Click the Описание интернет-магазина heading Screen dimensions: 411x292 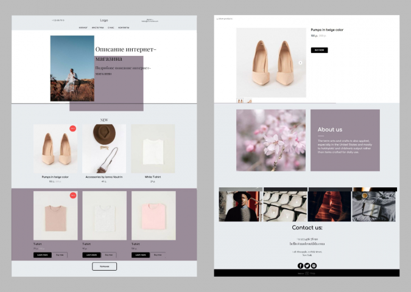[125, 54]
